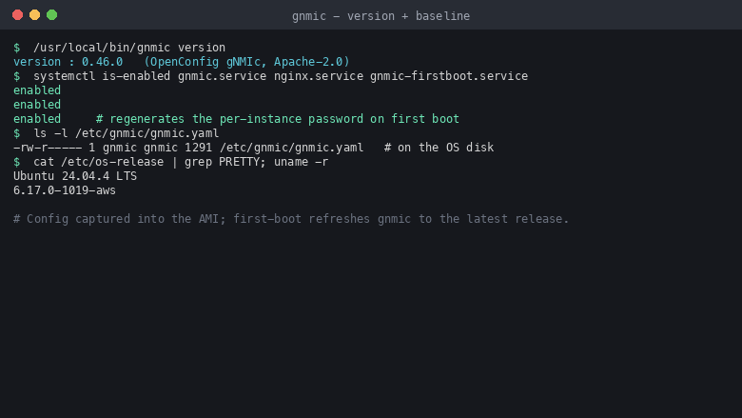The image size is (742, 418).
Task: Click the systemctl is-enabled command line
Action: pyautogui.click(x=280, y=76)
